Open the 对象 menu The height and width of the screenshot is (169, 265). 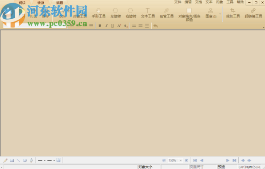coord(219,2)
